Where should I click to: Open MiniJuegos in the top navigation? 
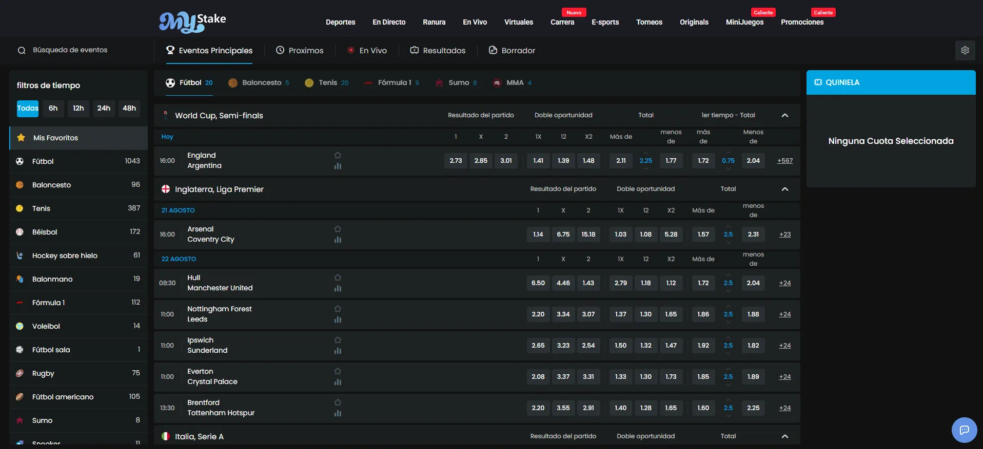click(744, 22)
